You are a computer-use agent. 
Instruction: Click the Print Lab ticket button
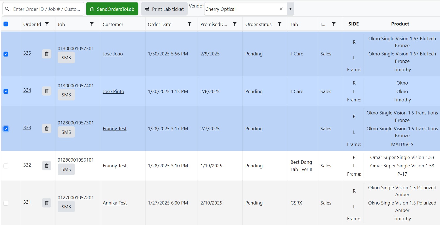[164, 9]
